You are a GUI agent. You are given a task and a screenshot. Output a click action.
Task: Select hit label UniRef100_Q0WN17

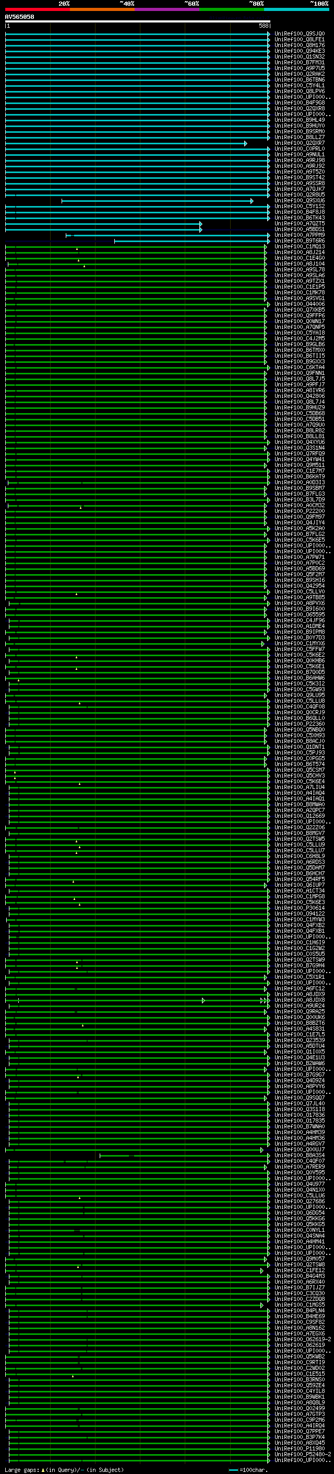click(x=299, y=321)
